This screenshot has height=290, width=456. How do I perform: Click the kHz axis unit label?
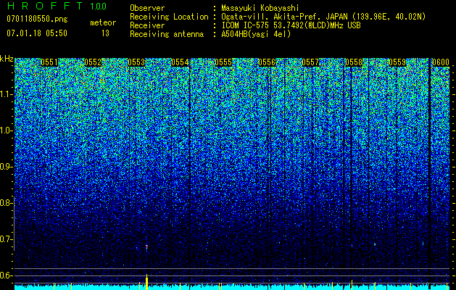click(7, 59)
